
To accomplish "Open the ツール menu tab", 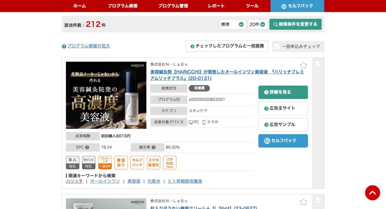I will click(x=252, y=6).
